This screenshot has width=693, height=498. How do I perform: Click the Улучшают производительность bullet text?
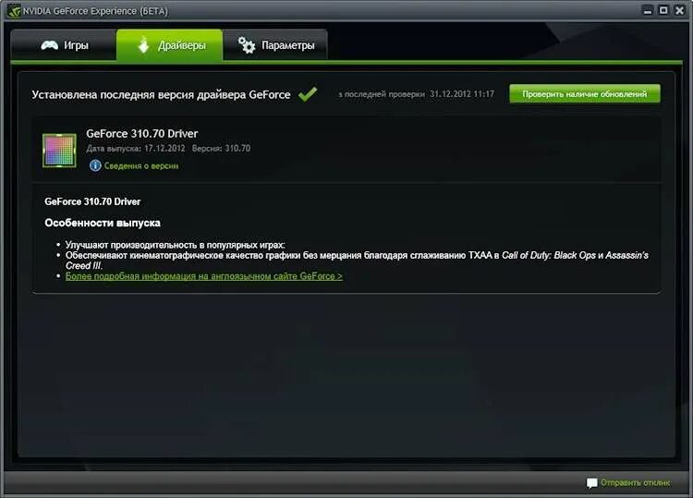175,245
